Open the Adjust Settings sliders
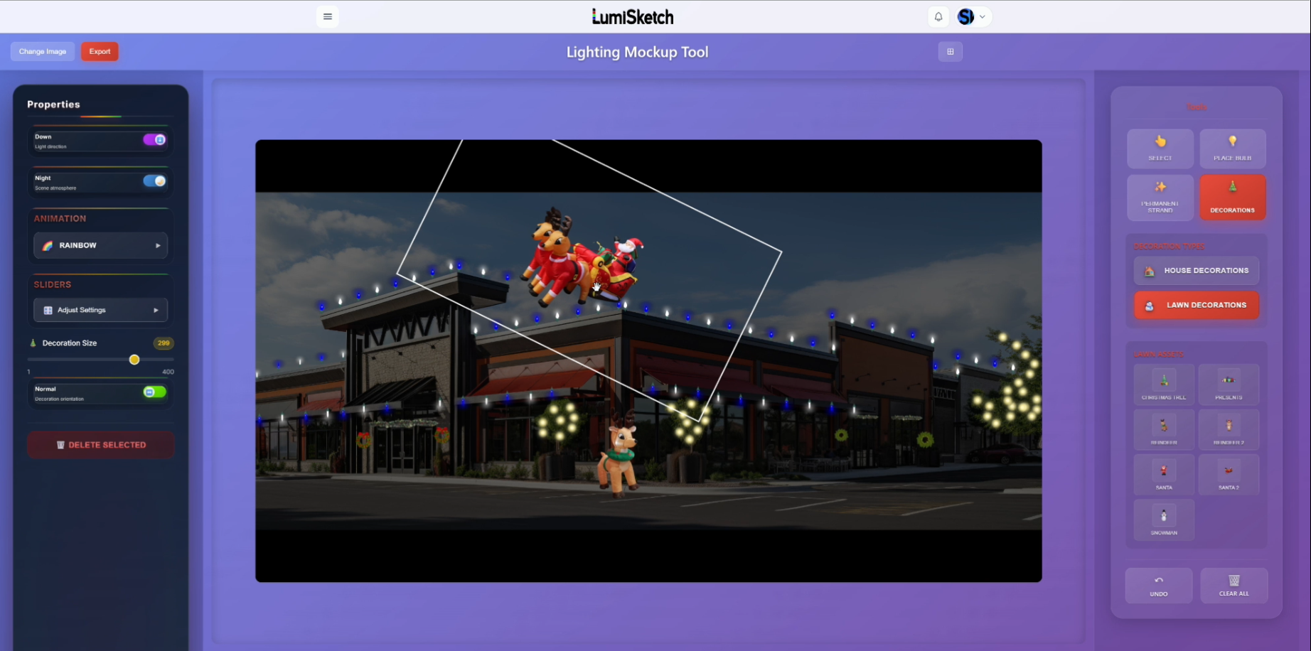 pos(100,309)
